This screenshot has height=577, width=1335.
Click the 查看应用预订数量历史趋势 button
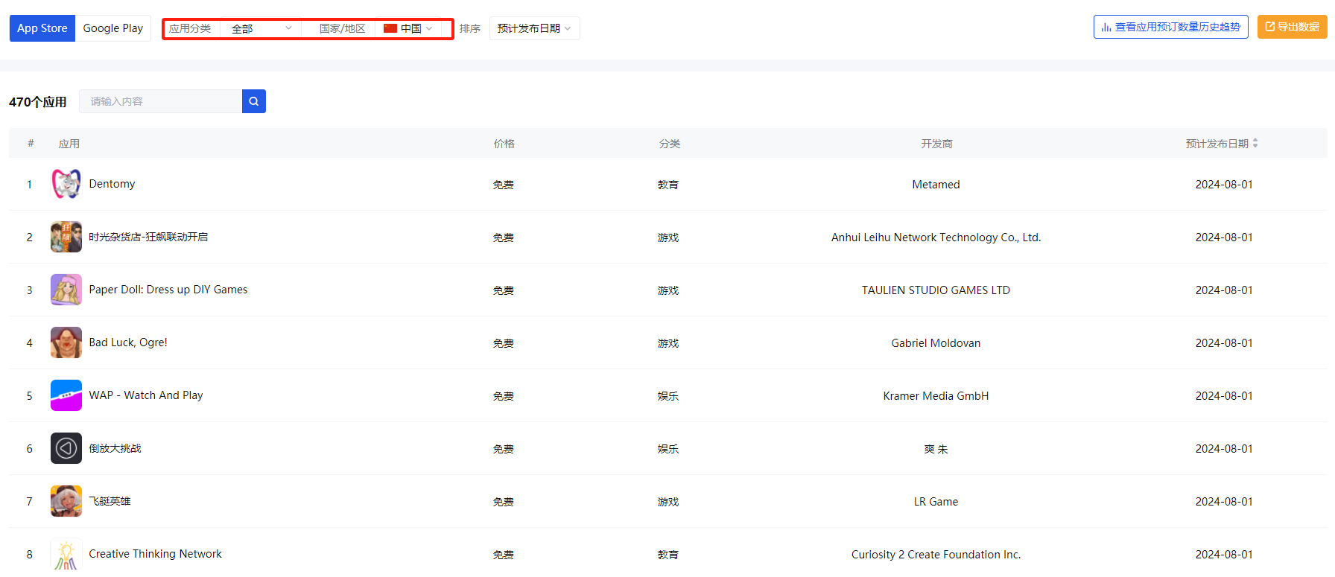click(x=1170, y=27)
